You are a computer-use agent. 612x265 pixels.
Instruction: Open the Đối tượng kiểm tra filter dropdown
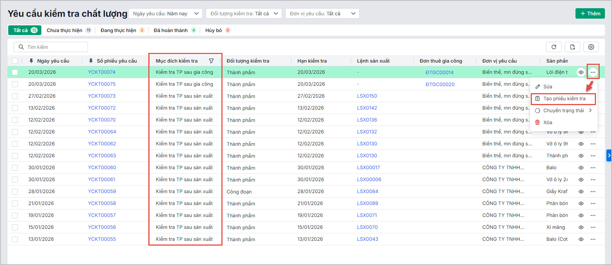tap(244, 13)
